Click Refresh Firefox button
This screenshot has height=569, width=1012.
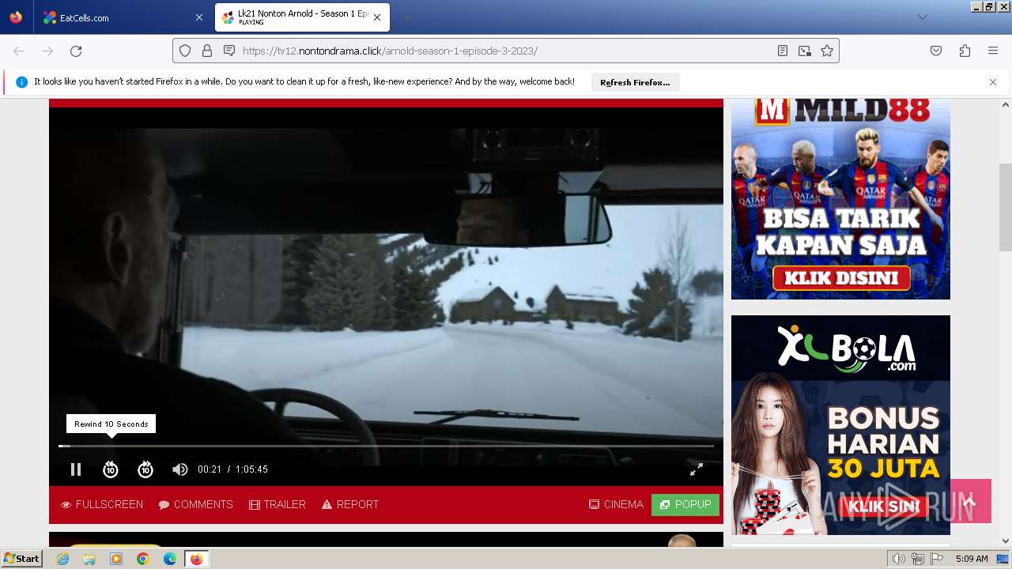point(635,82)
